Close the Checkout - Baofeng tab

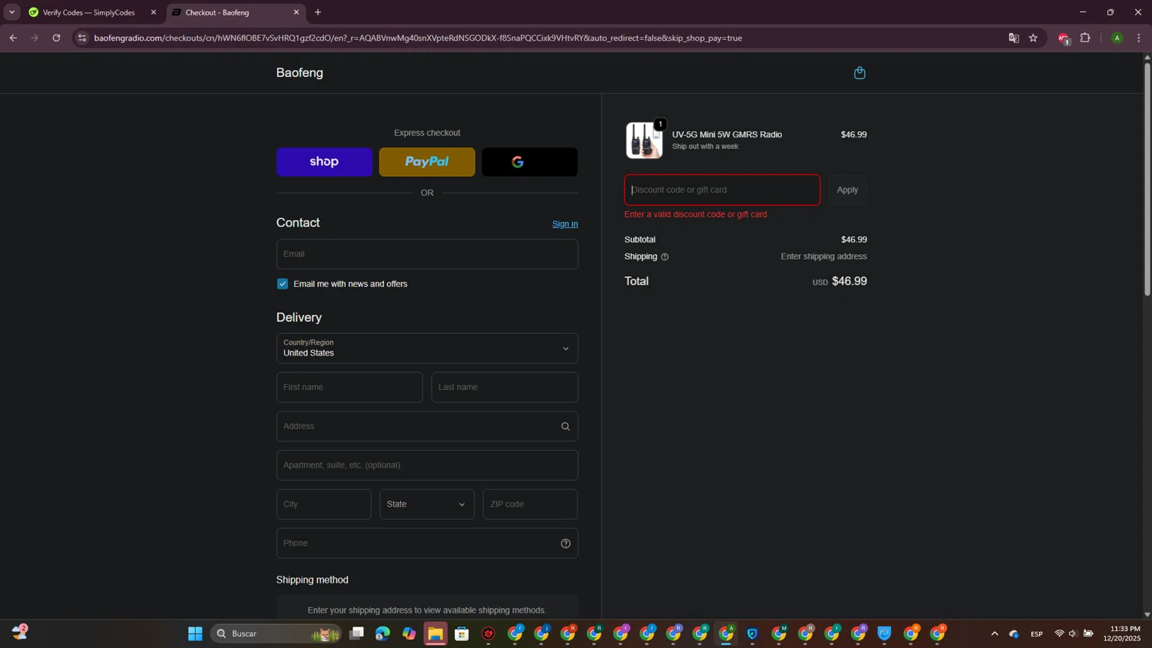(296, 12)
